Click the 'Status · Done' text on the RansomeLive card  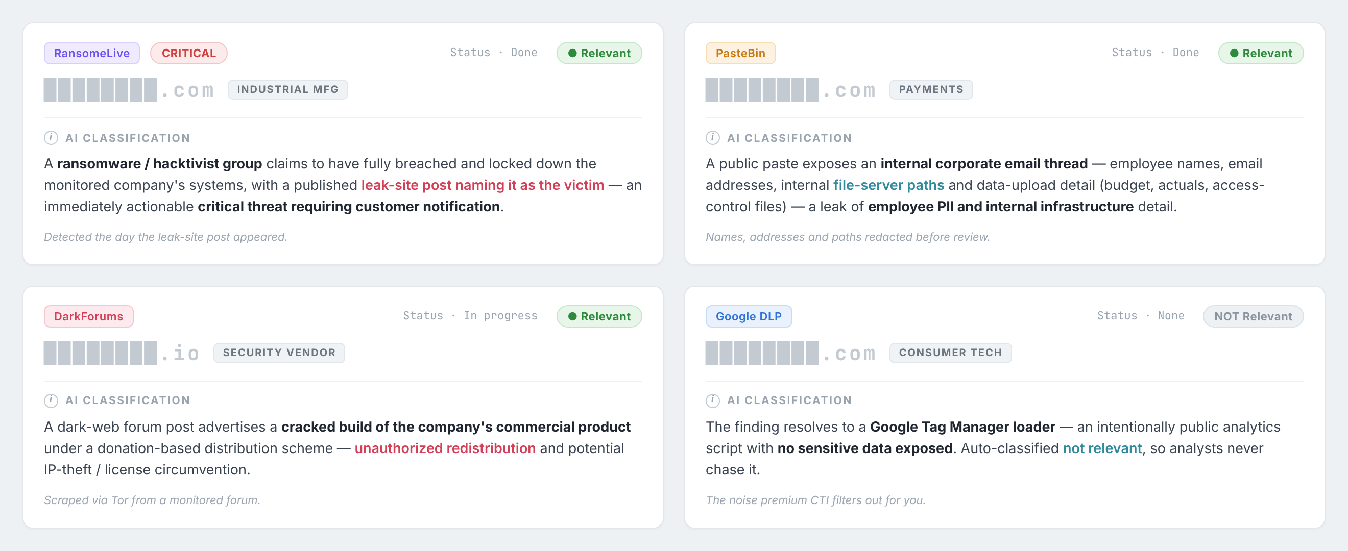493,53
